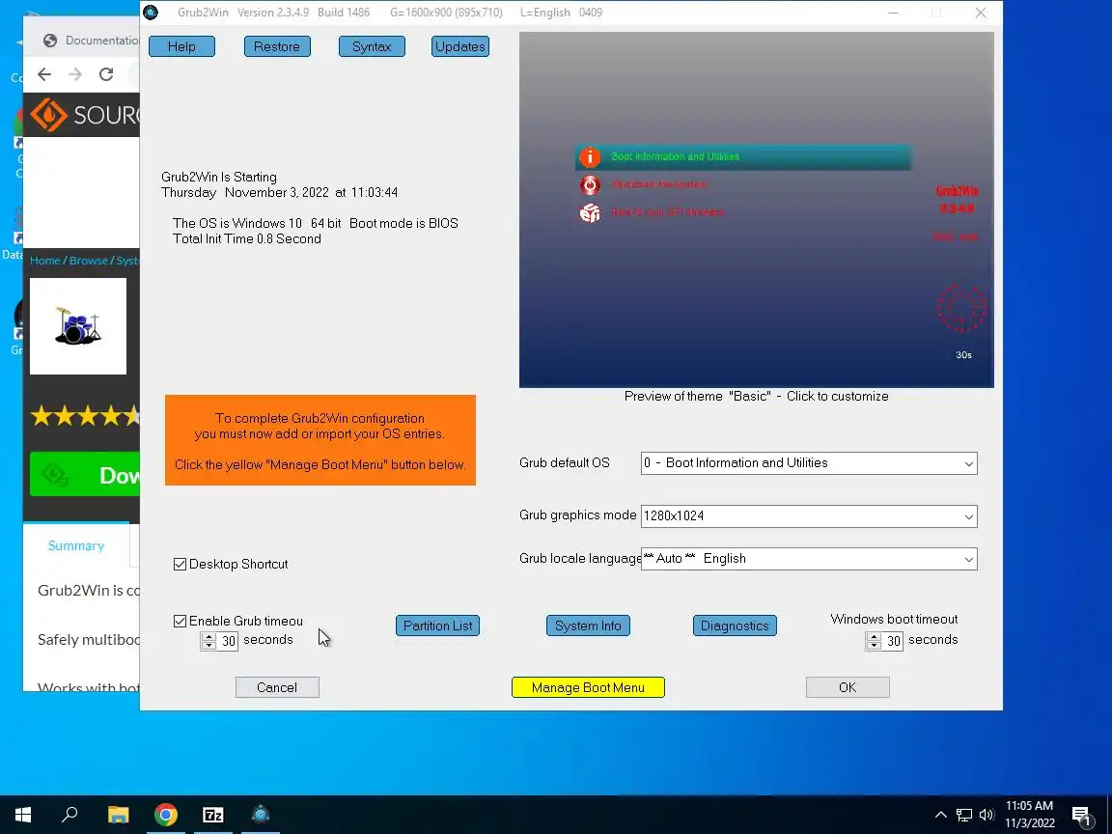This screenshot has height=834, width=1112.
Task: Cancel the Grub2Win setup
Action: pyautogui.click(x=277, y=687)
